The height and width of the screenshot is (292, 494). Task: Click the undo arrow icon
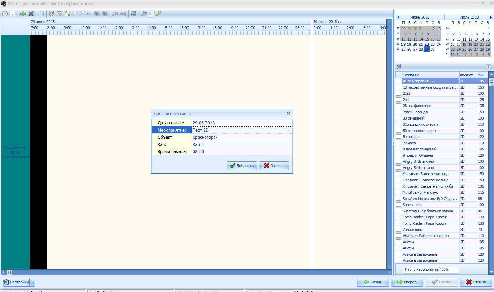click(115, 14)
